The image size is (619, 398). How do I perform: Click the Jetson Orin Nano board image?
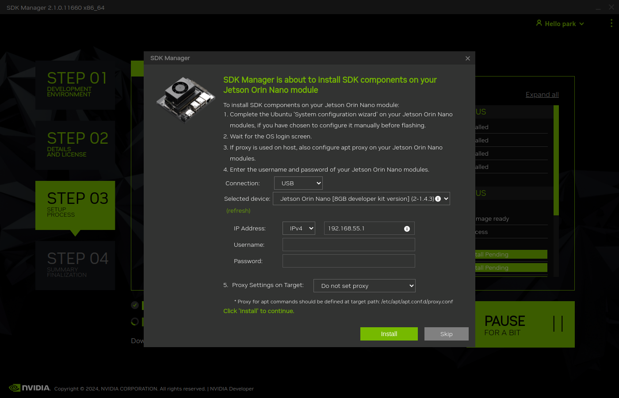[186, 100]
